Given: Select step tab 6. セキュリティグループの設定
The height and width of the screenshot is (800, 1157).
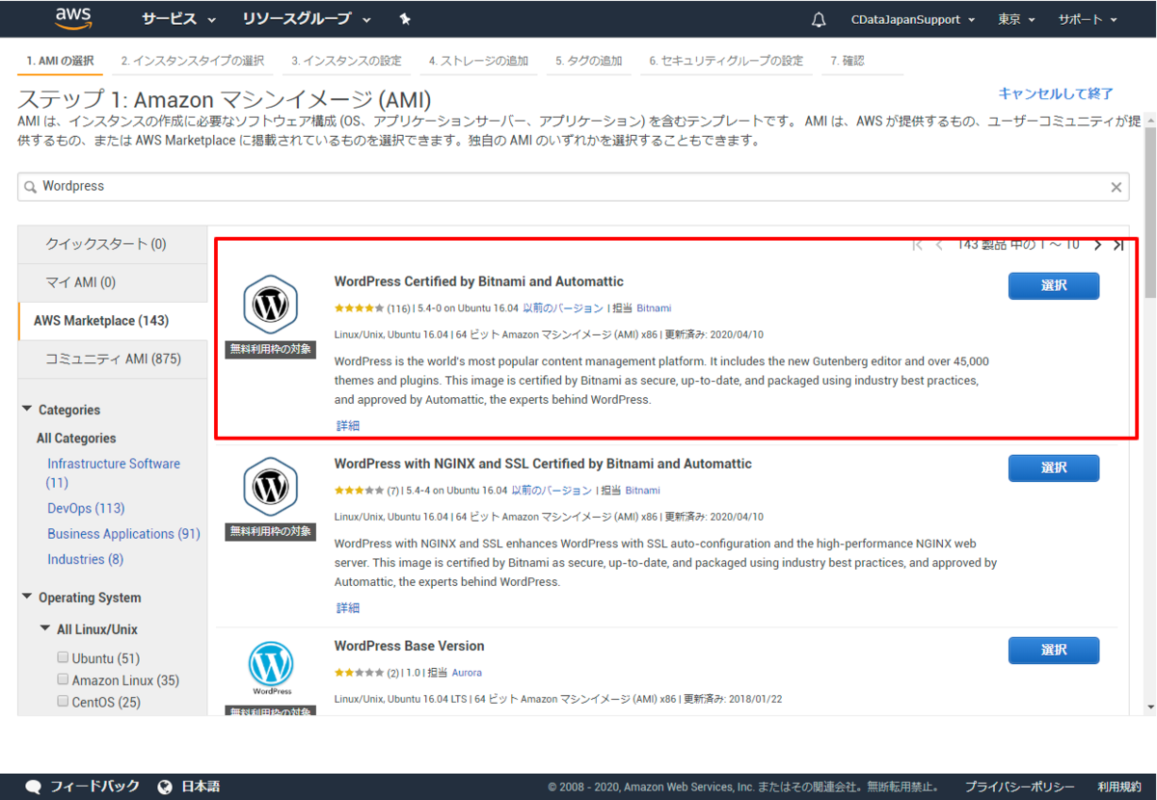Looking at the screenshot, I should click(x=726, y=61).
